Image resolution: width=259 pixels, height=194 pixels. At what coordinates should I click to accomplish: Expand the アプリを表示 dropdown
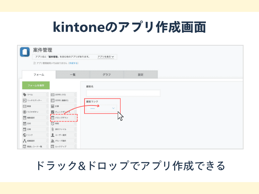pyautogui.click(x=105, y=57)
